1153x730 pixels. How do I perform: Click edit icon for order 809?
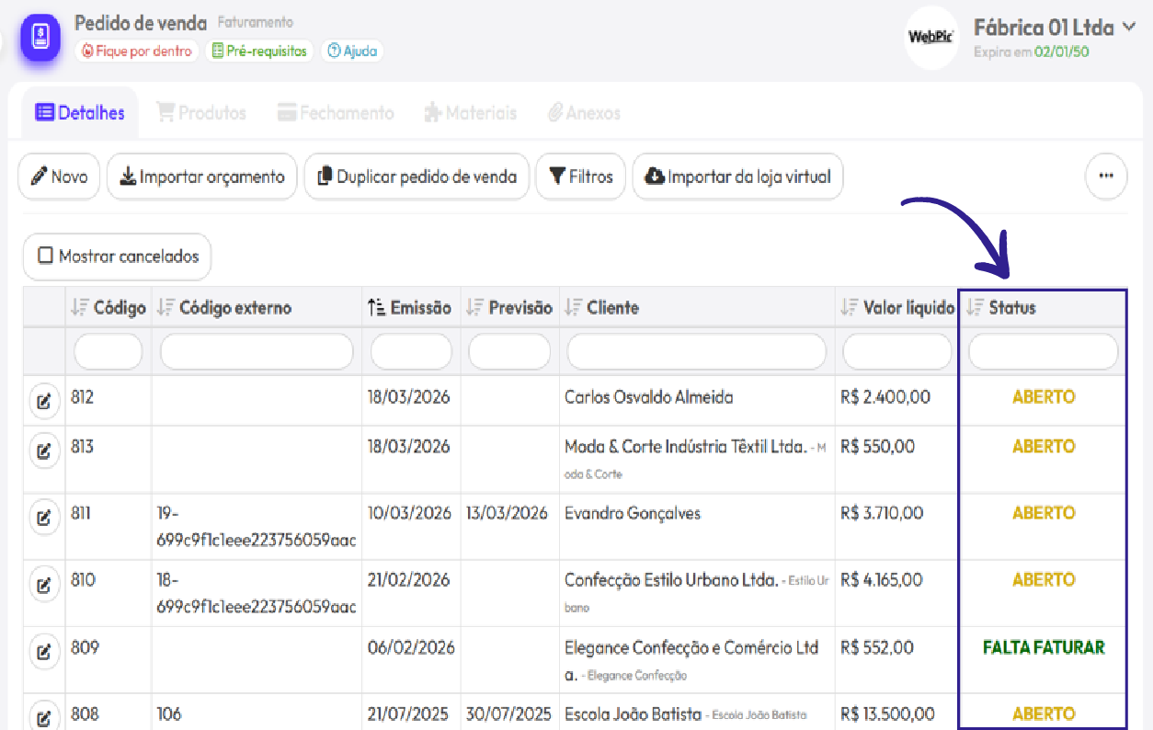pyautogui.click(x=43, y=651)
